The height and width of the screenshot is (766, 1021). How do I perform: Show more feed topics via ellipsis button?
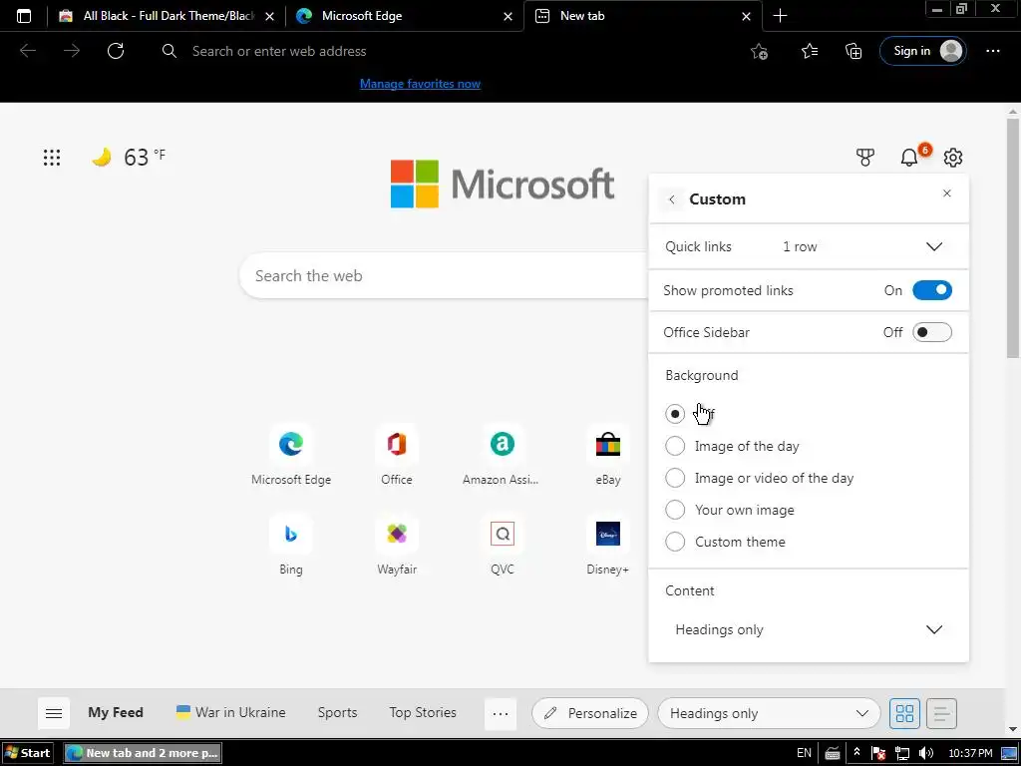(501, 713)
